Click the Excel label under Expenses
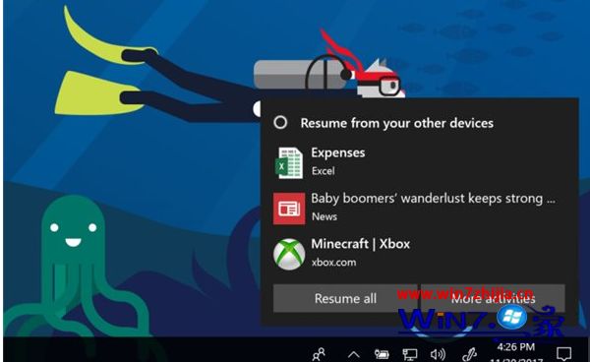 pyautogui.click(x=323, y=171)
